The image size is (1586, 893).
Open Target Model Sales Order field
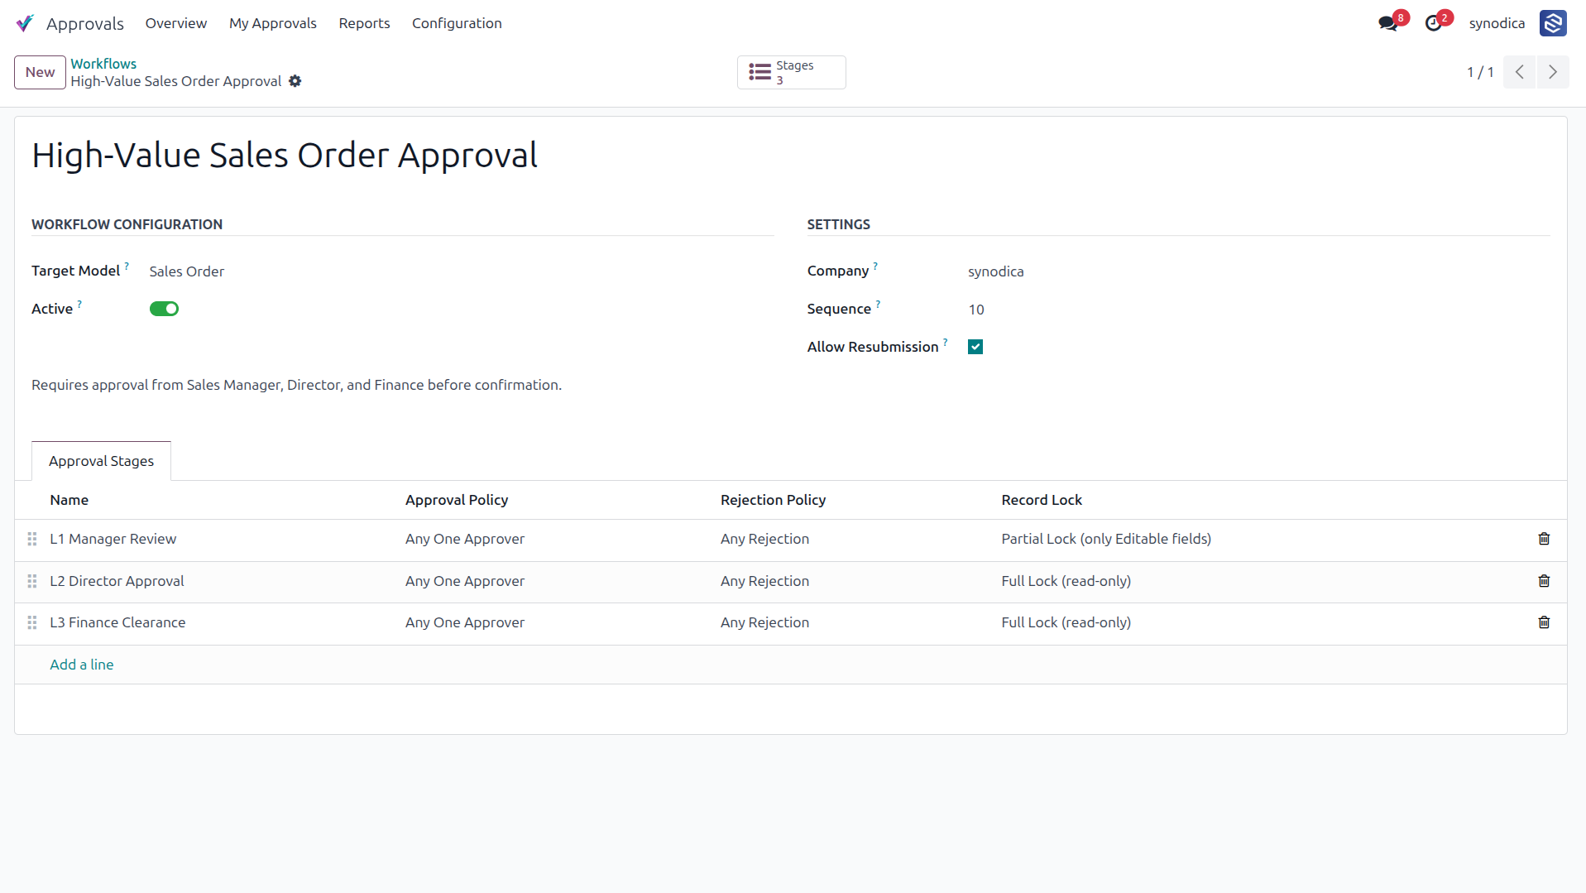coord(186,271)
